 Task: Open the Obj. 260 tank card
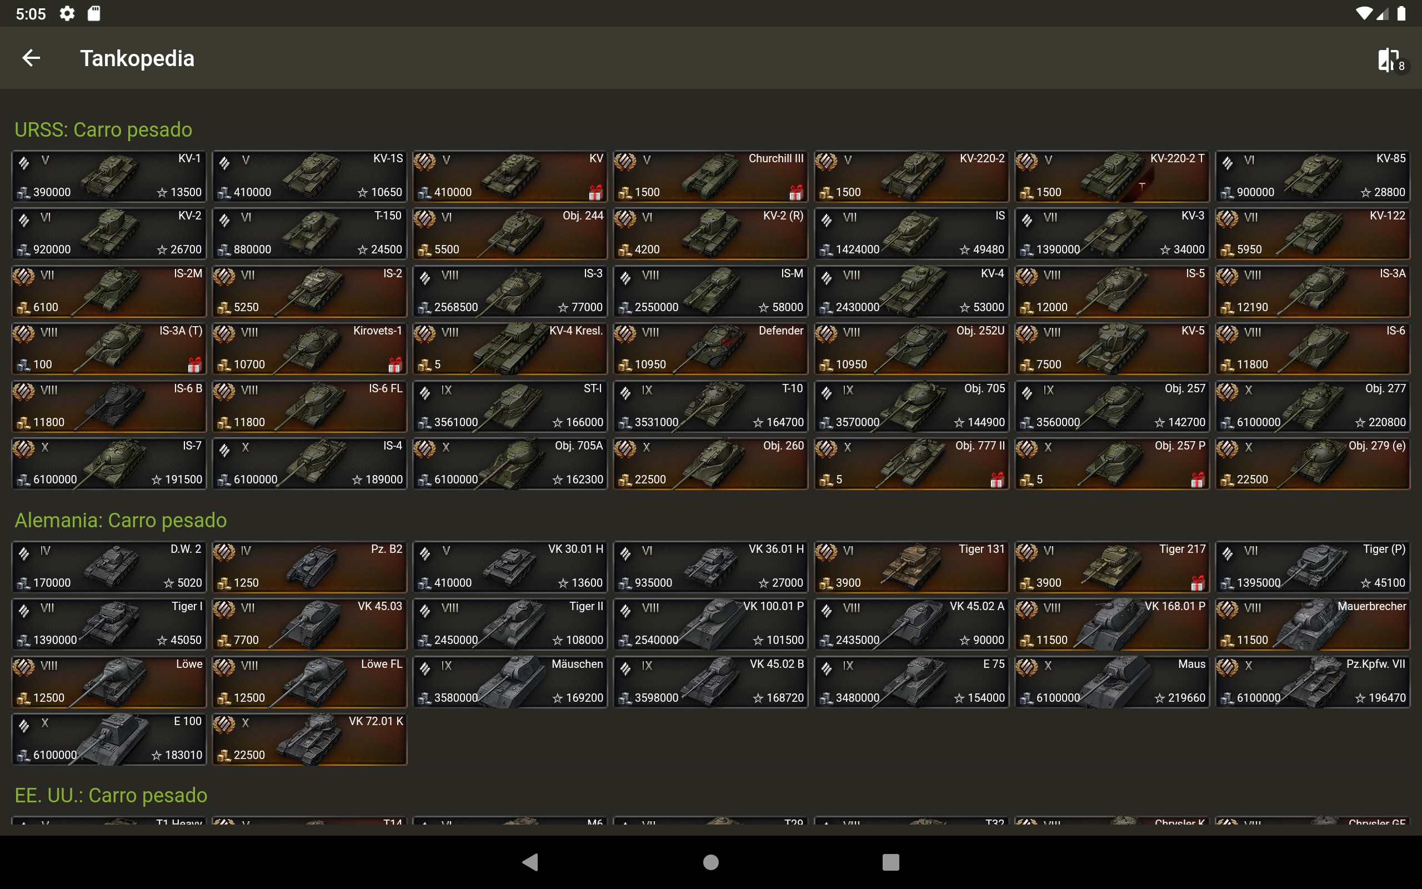(x=711, y=463)
